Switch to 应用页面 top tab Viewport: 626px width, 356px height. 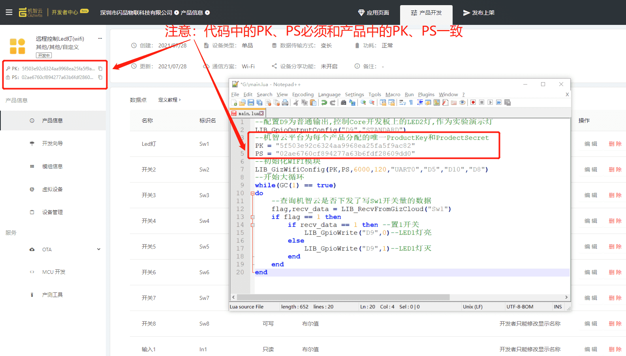coord(374,13)
